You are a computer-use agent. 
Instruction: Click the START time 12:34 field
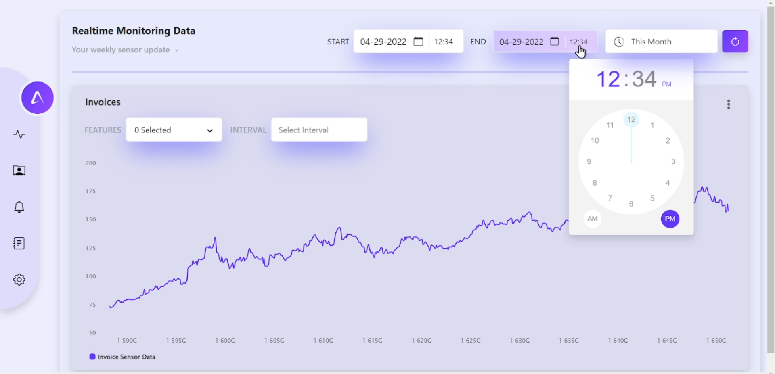444,42
